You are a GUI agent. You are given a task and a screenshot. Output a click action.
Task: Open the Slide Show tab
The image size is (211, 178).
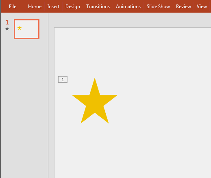tap(158, 7)
